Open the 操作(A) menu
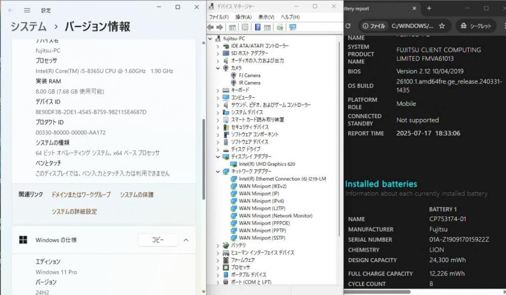The width and height of the screenshot is (506, 295). pos(243,17)
